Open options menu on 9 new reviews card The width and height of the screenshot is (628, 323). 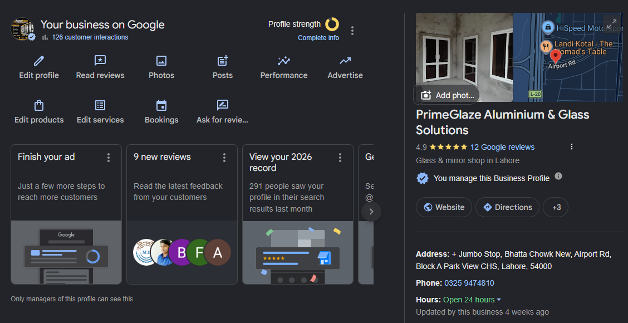[224, 158]
